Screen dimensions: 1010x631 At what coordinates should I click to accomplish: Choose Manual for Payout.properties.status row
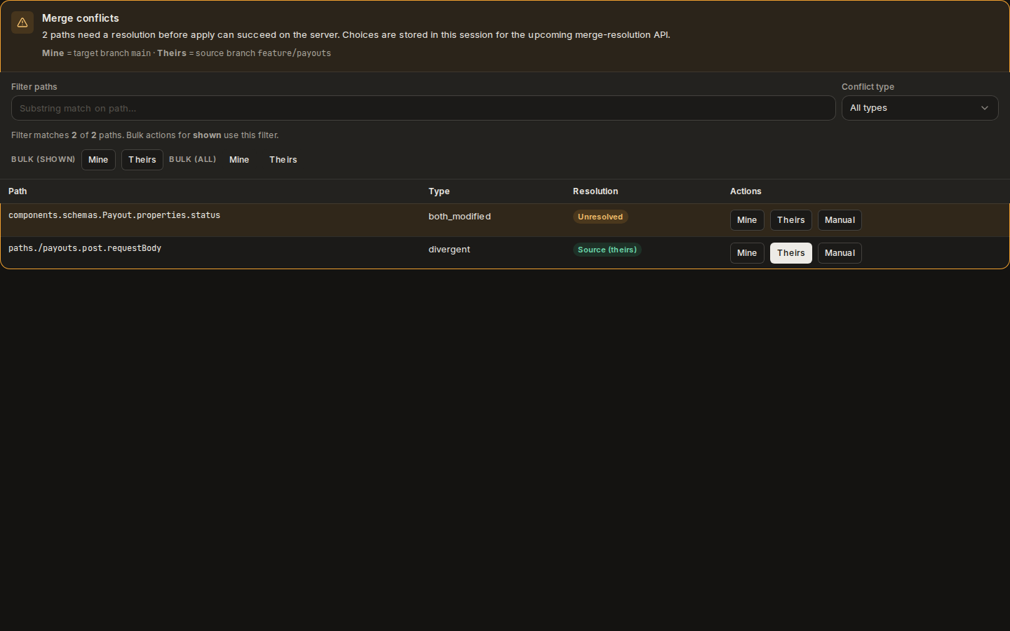tap(840, 220)
